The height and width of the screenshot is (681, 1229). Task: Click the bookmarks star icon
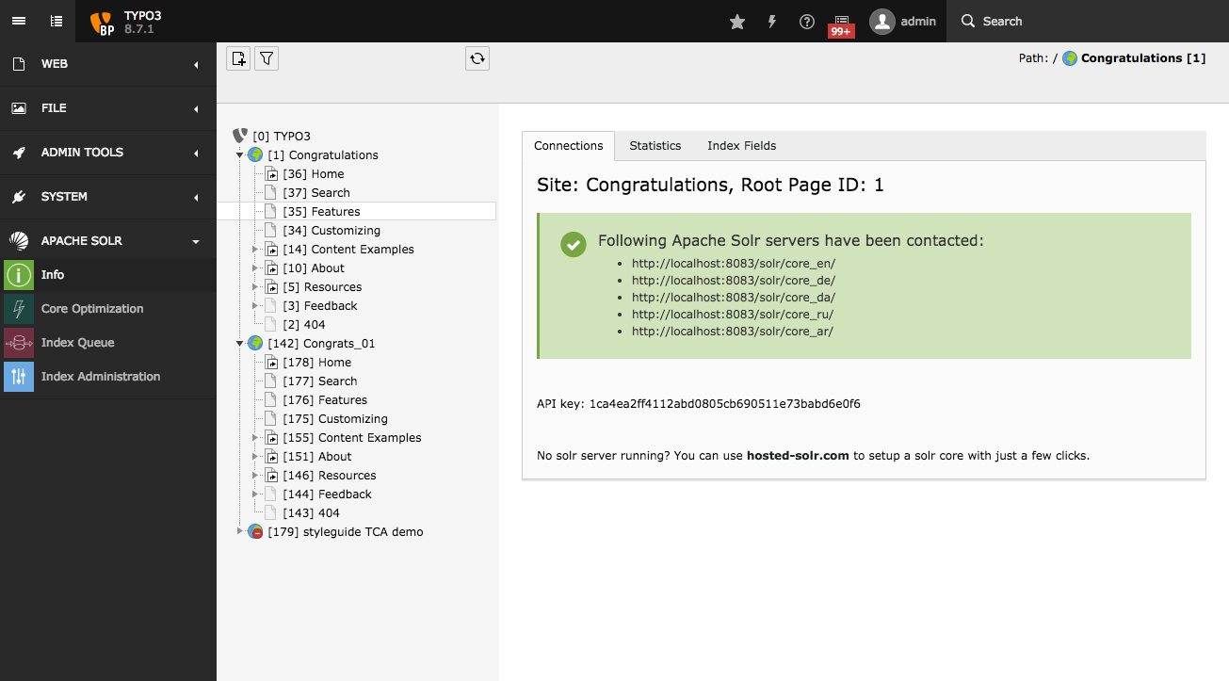click(737, 22)
